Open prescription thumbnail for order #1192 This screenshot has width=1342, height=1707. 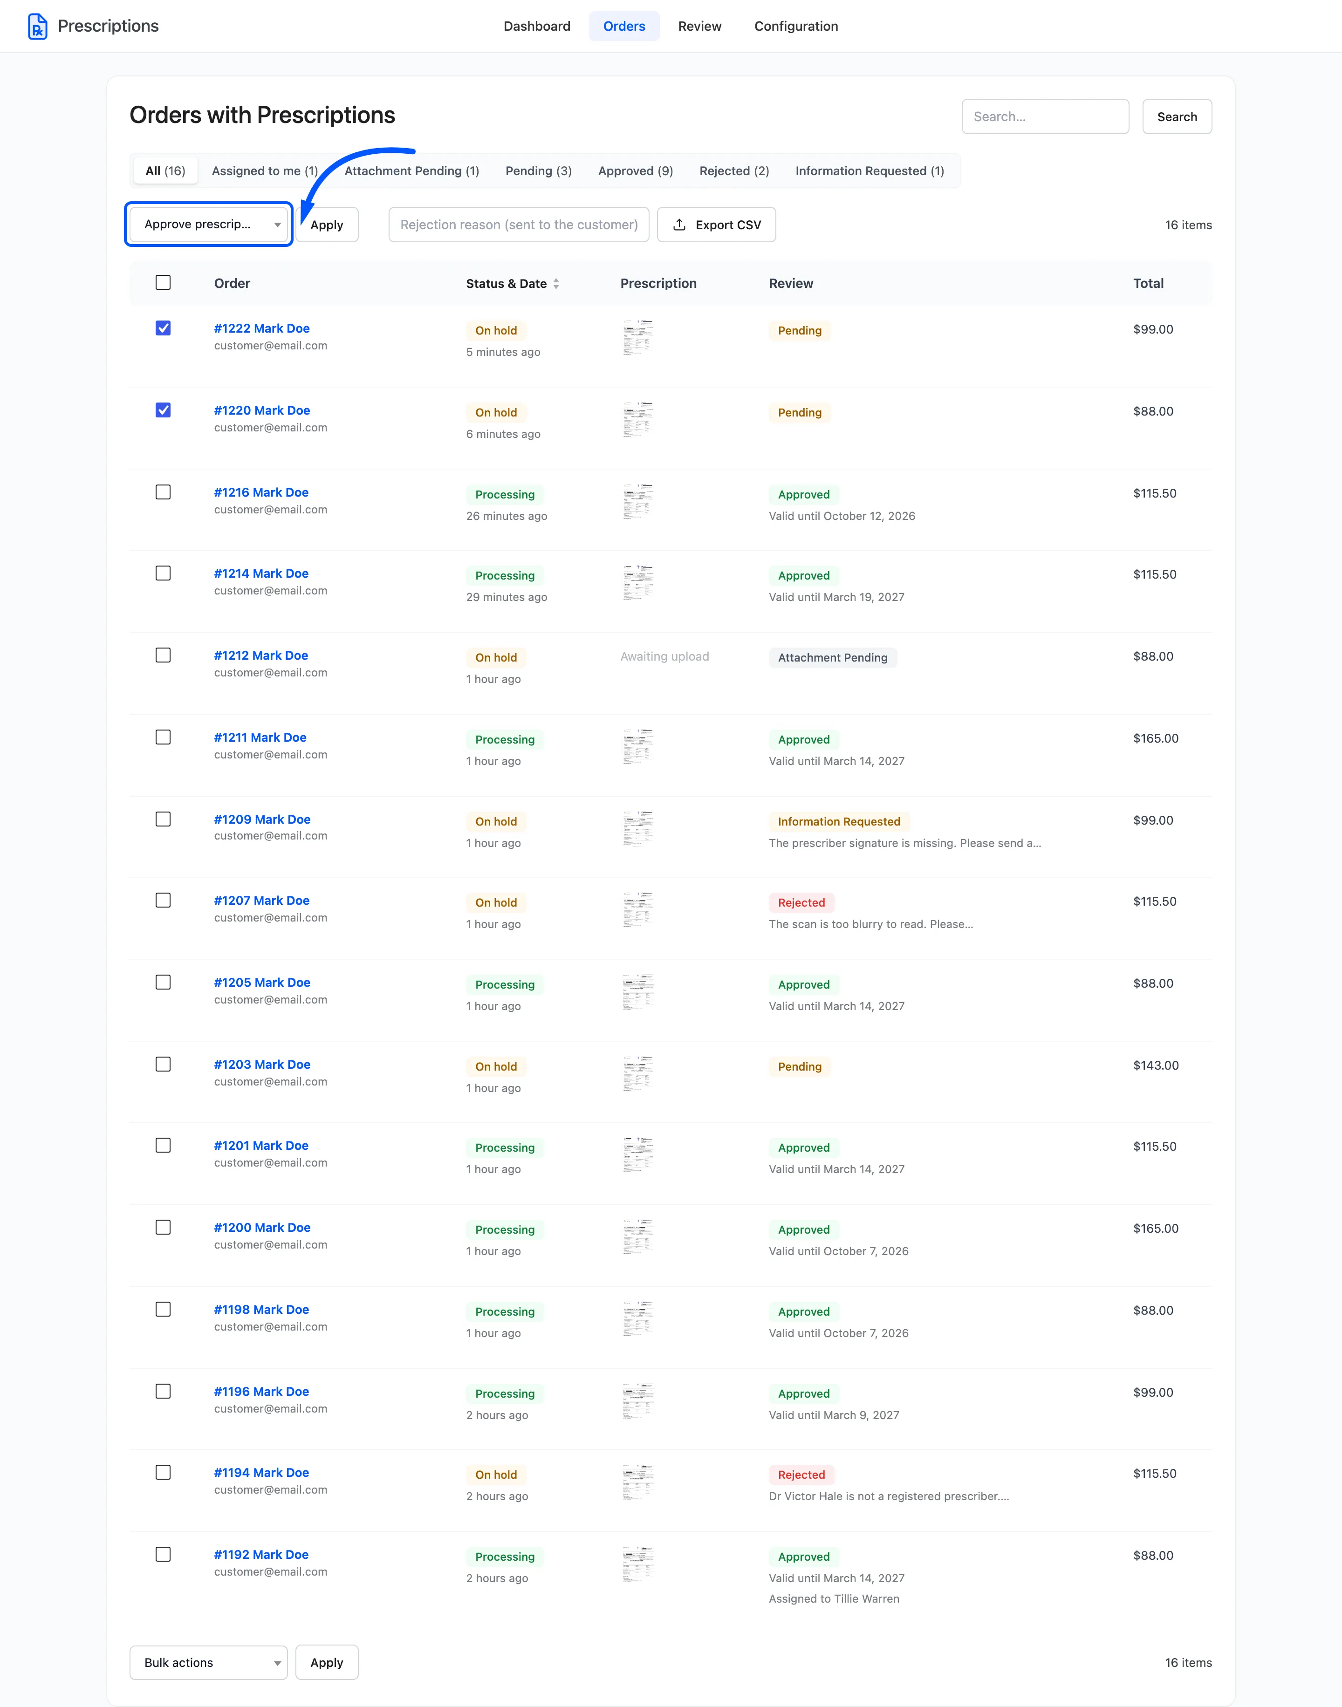pos(638,1563)
